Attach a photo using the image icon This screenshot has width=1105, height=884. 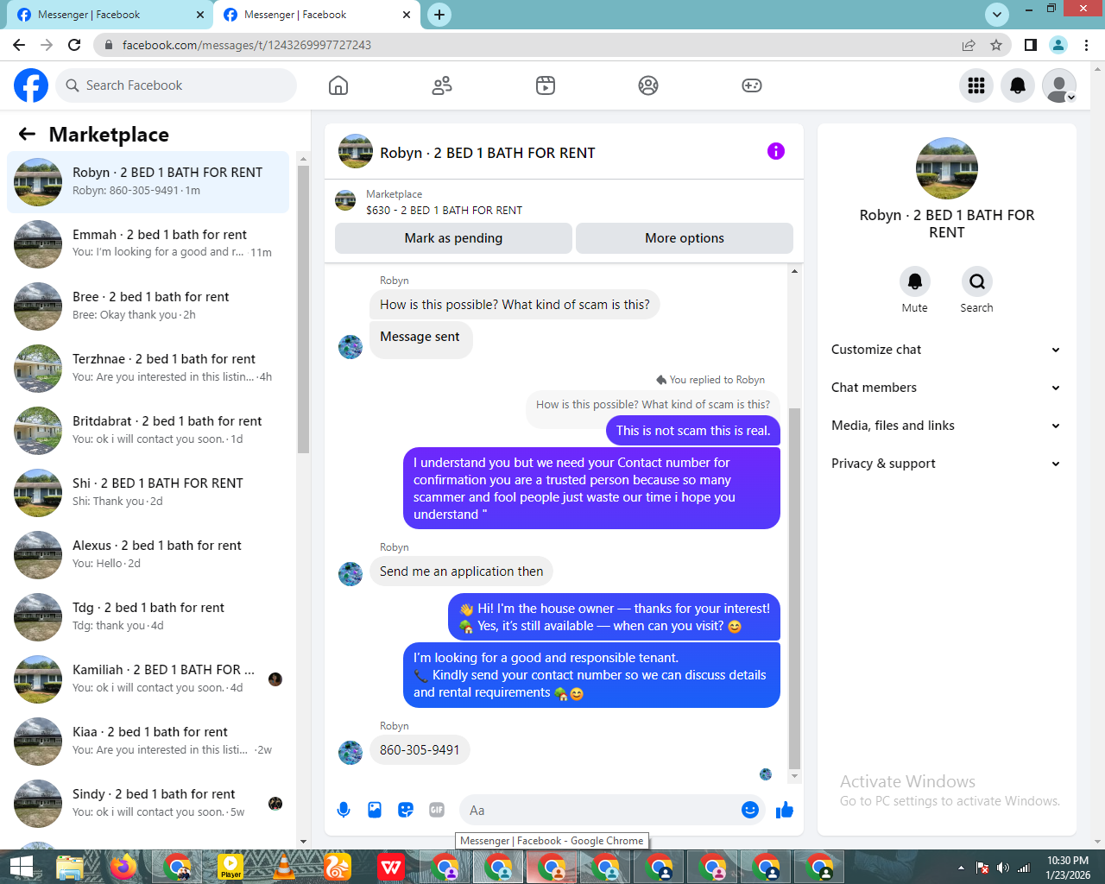[375, 810]
